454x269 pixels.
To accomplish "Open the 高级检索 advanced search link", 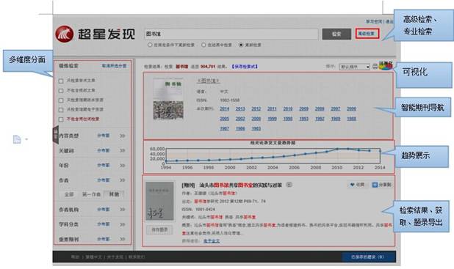I will (367, 34).
